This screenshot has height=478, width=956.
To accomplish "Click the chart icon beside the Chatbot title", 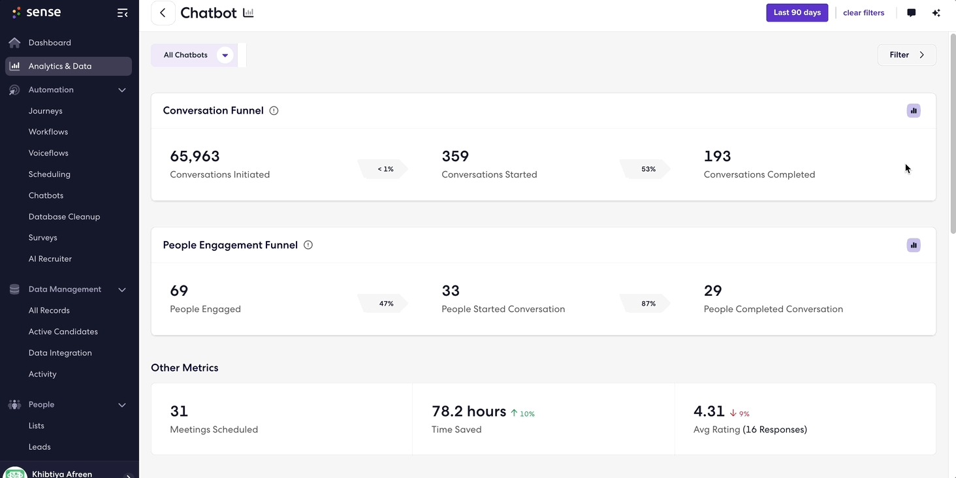I will (x=248, y=12).
